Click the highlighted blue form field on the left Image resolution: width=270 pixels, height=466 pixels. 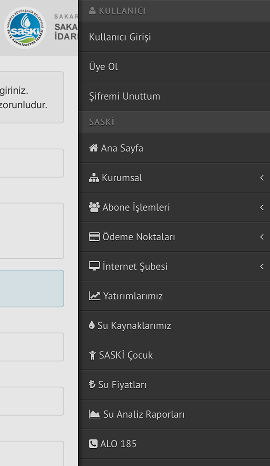(x=31, y=289)
